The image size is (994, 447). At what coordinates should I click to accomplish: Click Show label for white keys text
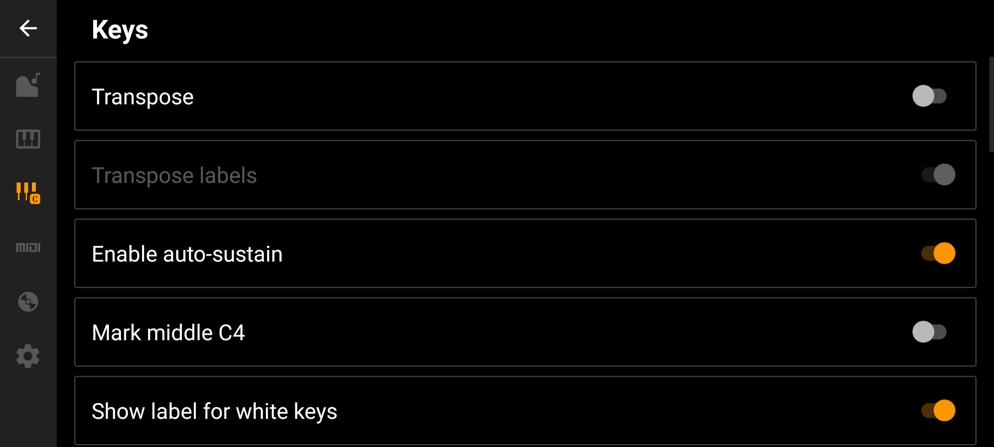click(215, 411)
